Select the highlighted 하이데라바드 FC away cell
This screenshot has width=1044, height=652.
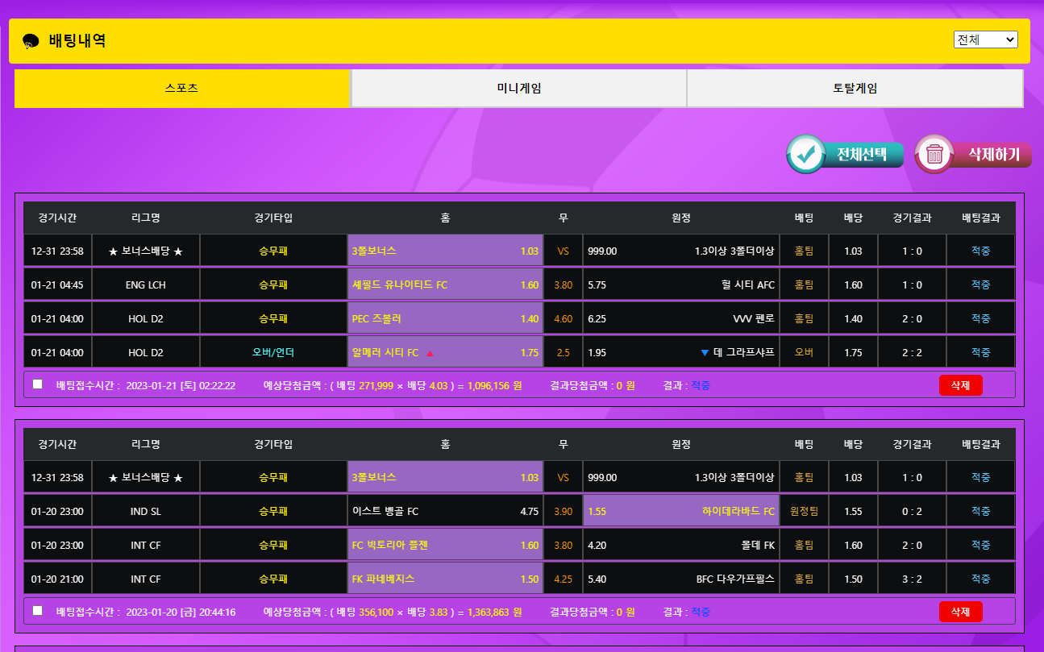681,512
